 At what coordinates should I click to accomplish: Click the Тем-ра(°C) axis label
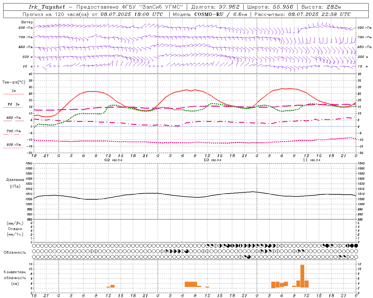pyautogui.click(x=14, y=82)
